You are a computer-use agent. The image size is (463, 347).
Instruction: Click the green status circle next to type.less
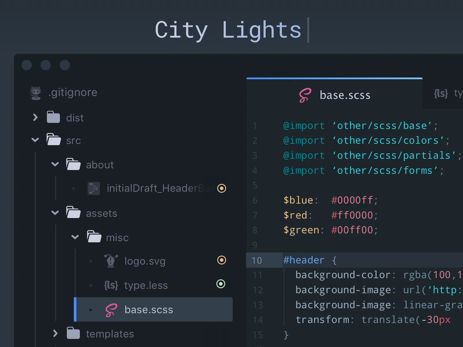click(221, 284)
